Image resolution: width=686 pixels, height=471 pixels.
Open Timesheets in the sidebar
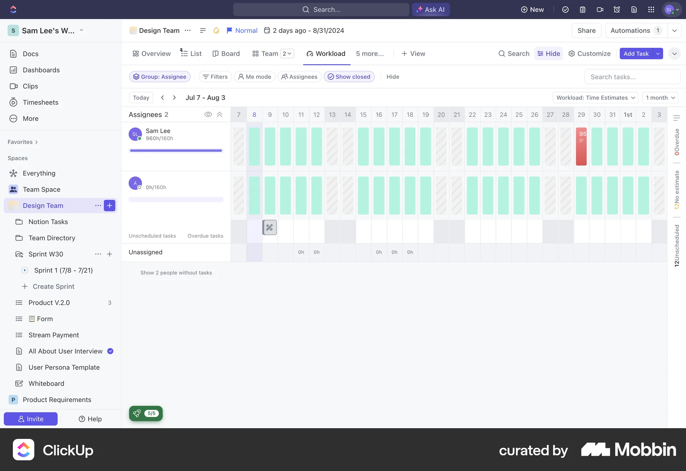click(40, 102)
